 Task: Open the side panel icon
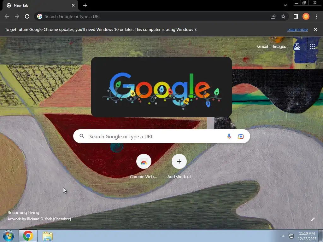point(296,16)
